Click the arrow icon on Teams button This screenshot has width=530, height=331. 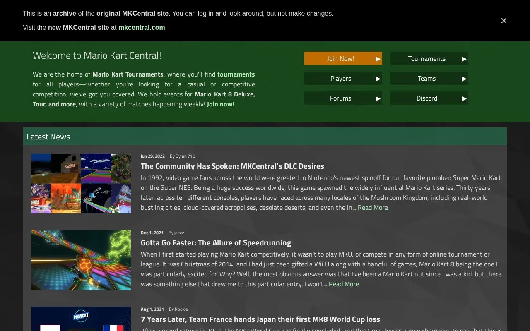click(464, 79)
